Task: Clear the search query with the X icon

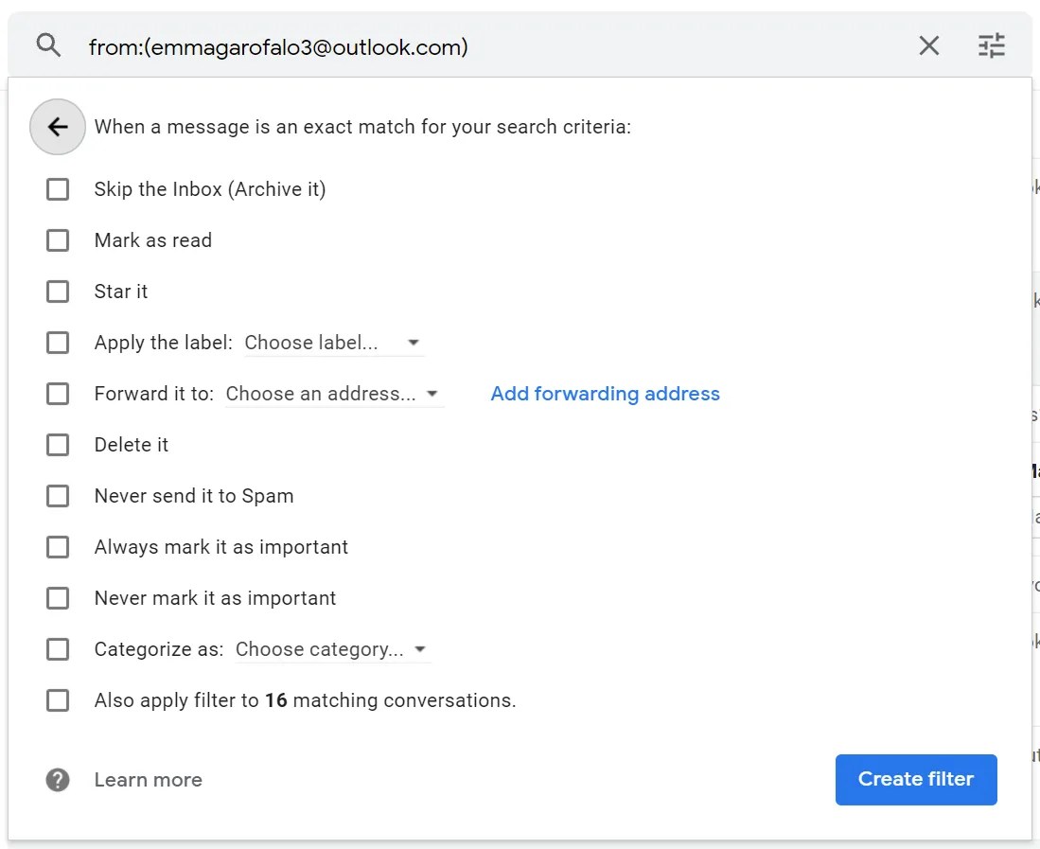Action: click(x=928, y=45)
